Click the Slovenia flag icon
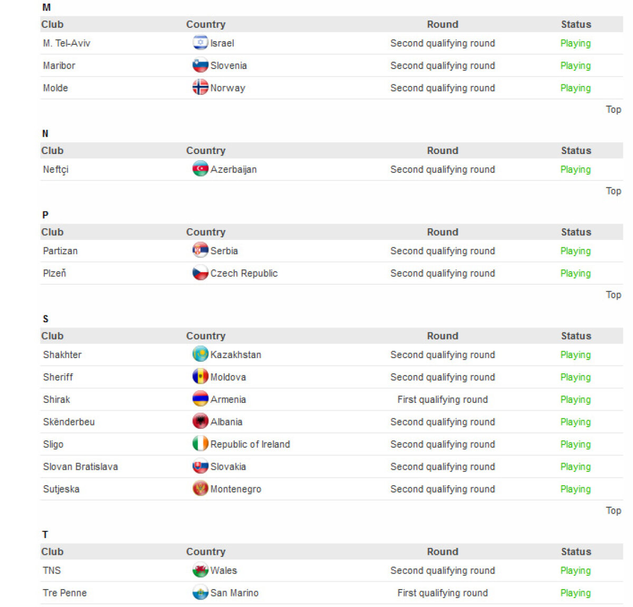 click(x=200, y=65)
